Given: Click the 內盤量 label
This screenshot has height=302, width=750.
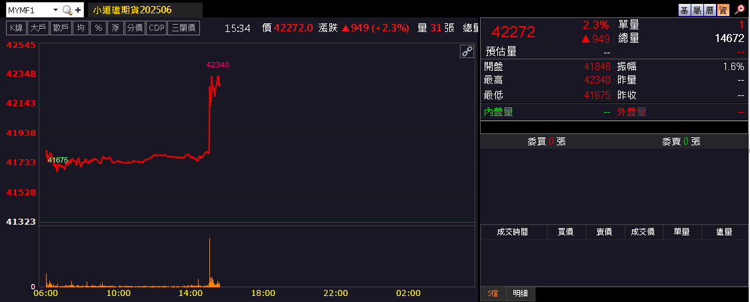Looking at the screenshot, I should coord(499,112).
